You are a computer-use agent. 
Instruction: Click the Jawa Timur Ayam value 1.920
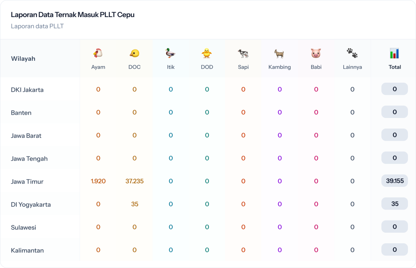[x=98, y=181]
